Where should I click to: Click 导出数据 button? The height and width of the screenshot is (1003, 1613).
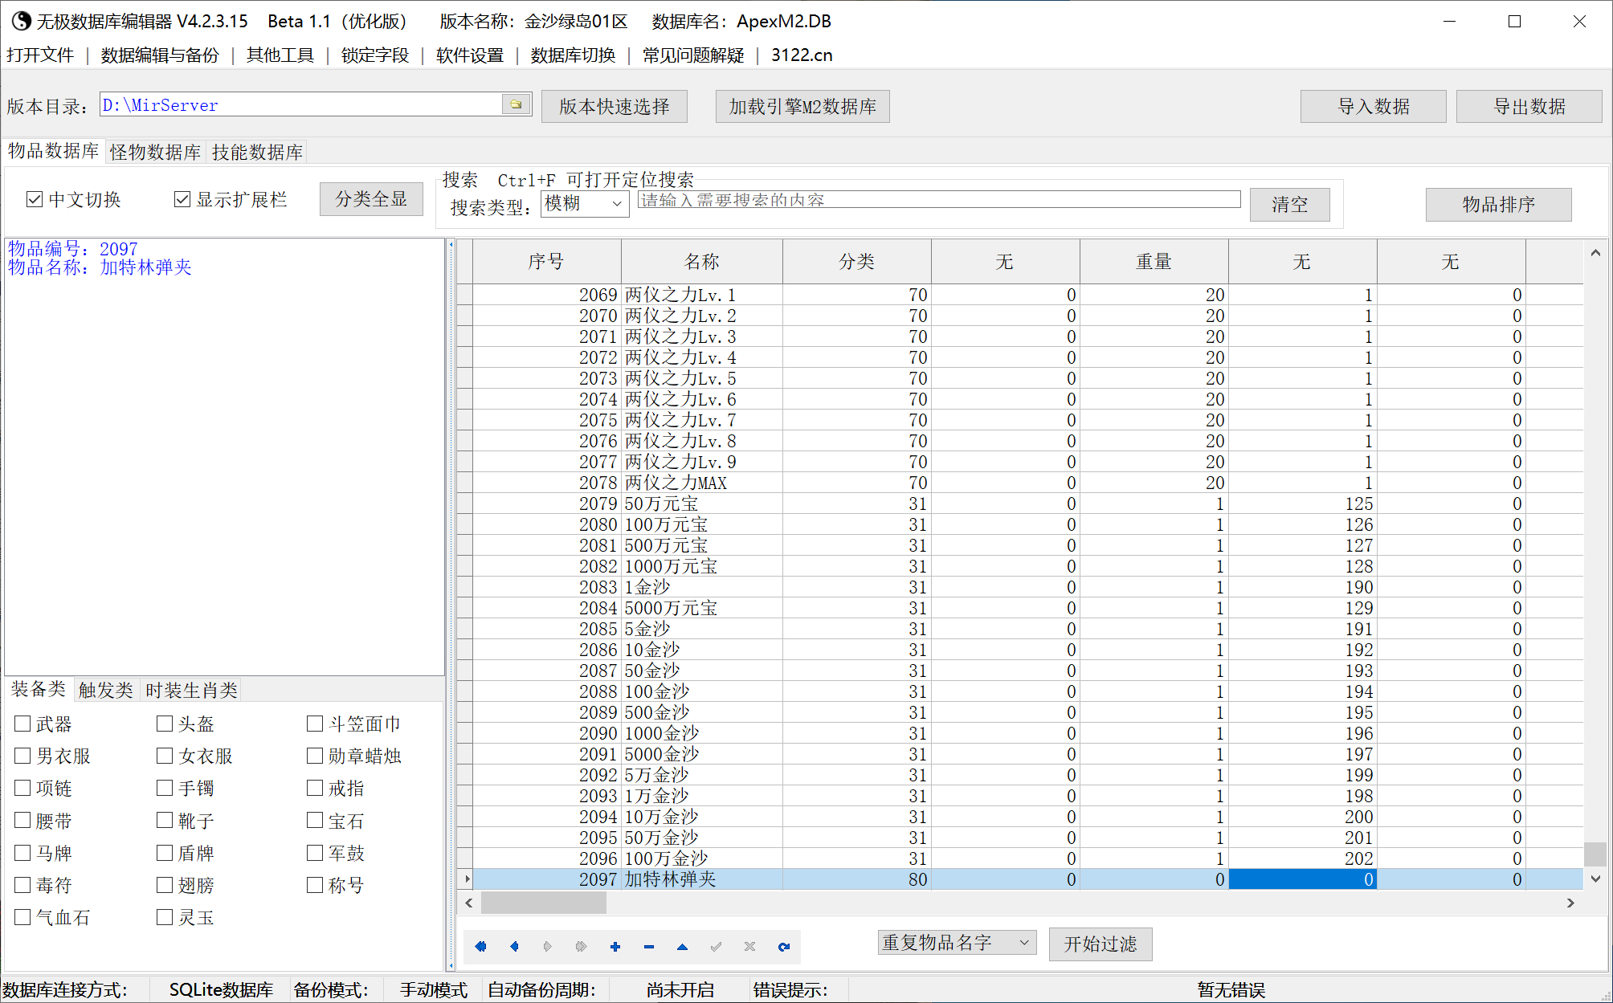tap(1529, 106)
